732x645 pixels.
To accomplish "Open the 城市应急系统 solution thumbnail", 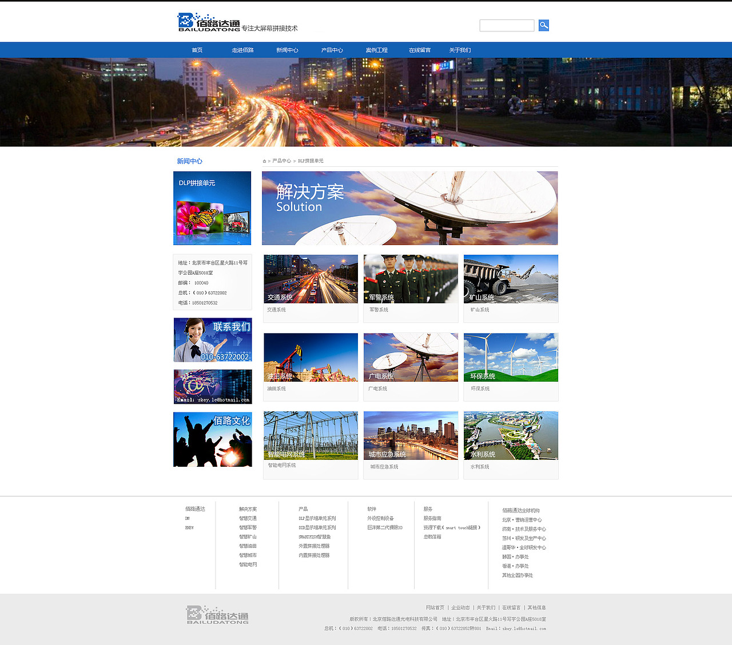I will [x=411, y=435].
